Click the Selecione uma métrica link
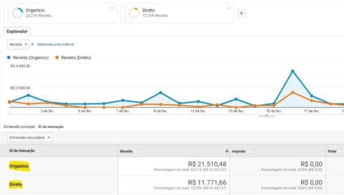Image resolution: width=344 pixels, height=195 pixels. [55, 44]
